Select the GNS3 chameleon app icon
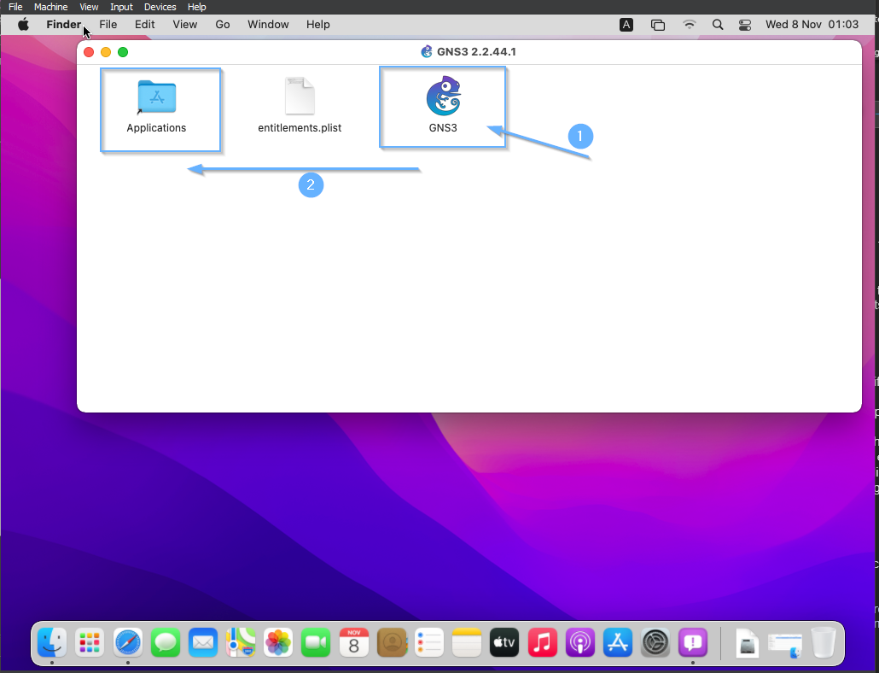 pyautogui.click(x=443, y=97)
